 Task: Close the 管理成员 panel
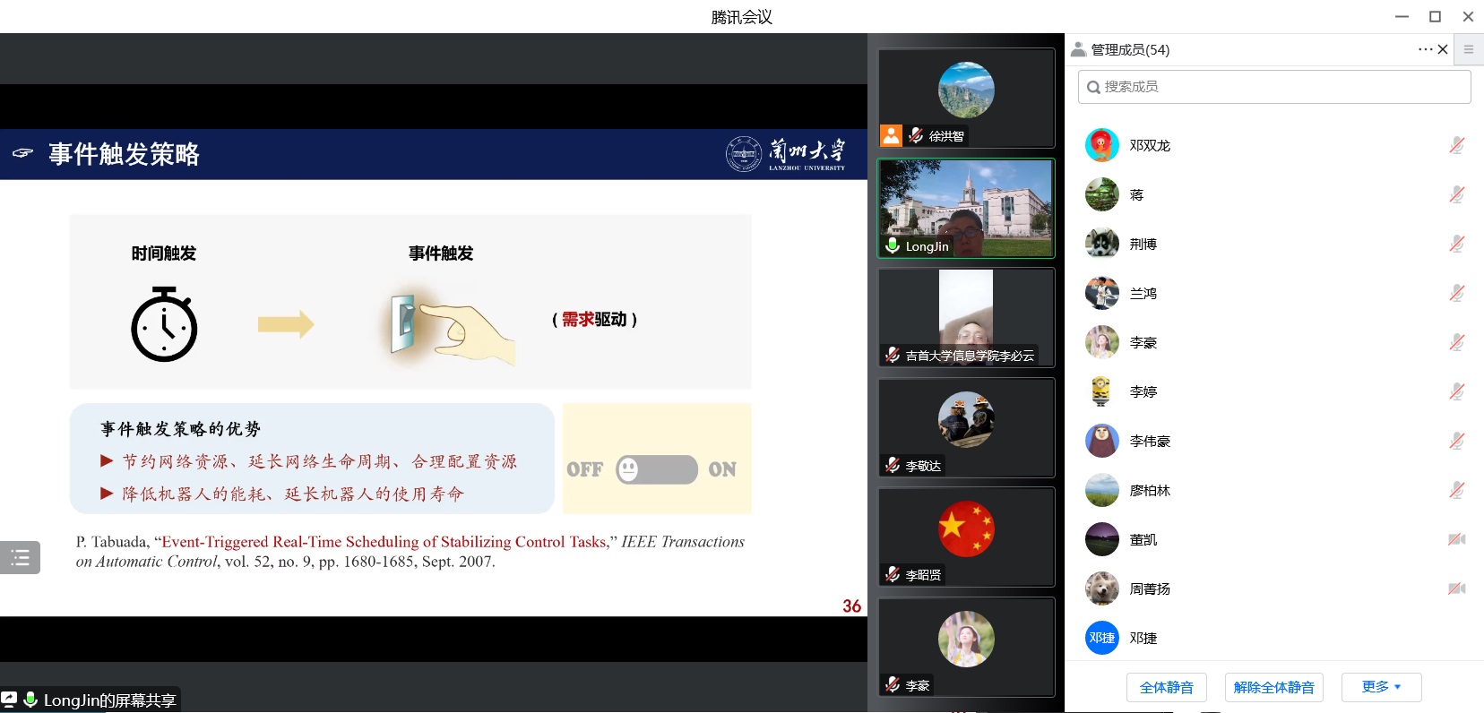pos(1443,49)
